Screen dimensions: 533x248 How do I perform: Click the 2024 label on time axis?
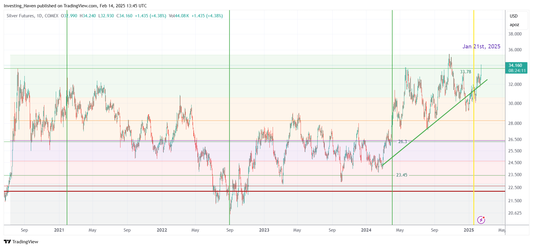click(366, 230)
